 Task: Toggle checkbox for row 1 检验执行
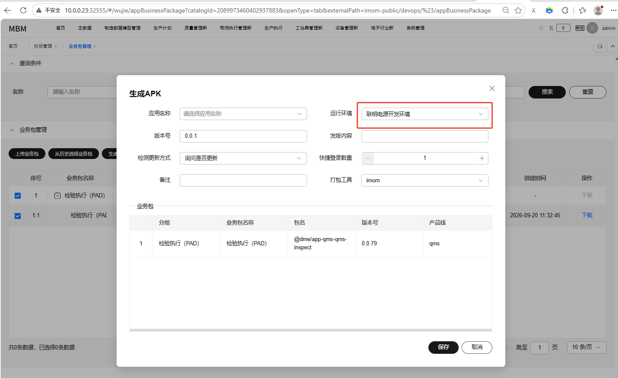(x=18, y=196)
